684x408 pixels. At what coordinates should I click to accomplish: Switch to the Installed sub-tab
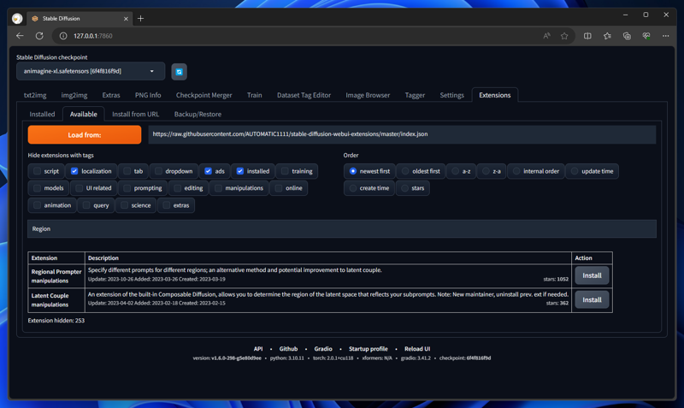[42, 115]
